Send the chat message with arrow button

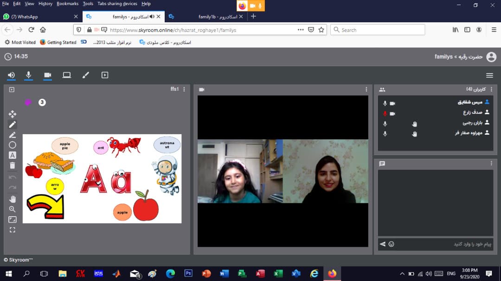click(383, 244)
